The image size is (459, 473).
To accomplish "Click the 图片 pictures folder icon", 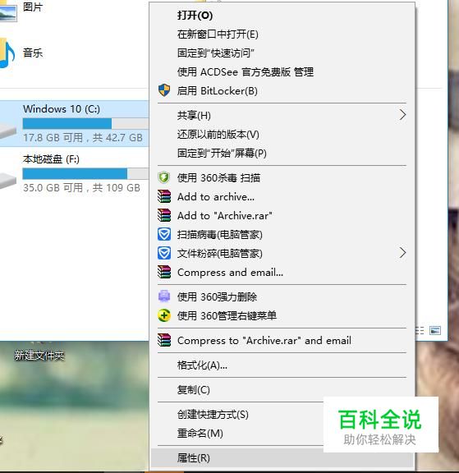I will tap(8, 12).
